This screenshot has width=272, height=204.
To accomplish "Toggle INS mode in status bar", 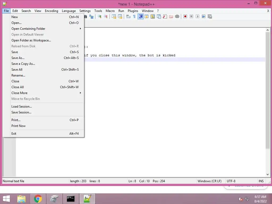I will pyautogui.click(x=261, y=181).
